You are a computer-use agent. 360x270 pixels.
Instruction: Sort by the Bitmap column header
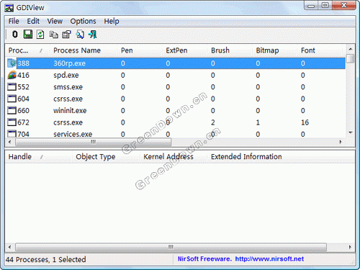pos(275,50)
